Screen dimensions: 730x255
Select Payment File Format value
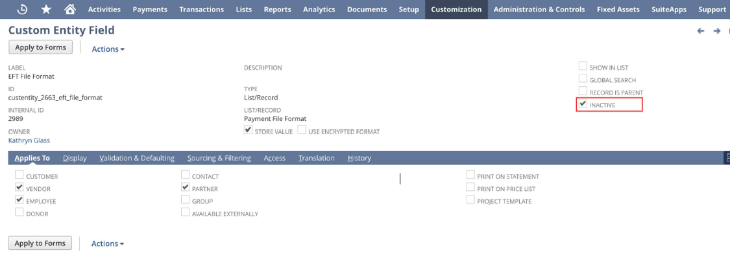pyautogui.click(x=275, y=119)
